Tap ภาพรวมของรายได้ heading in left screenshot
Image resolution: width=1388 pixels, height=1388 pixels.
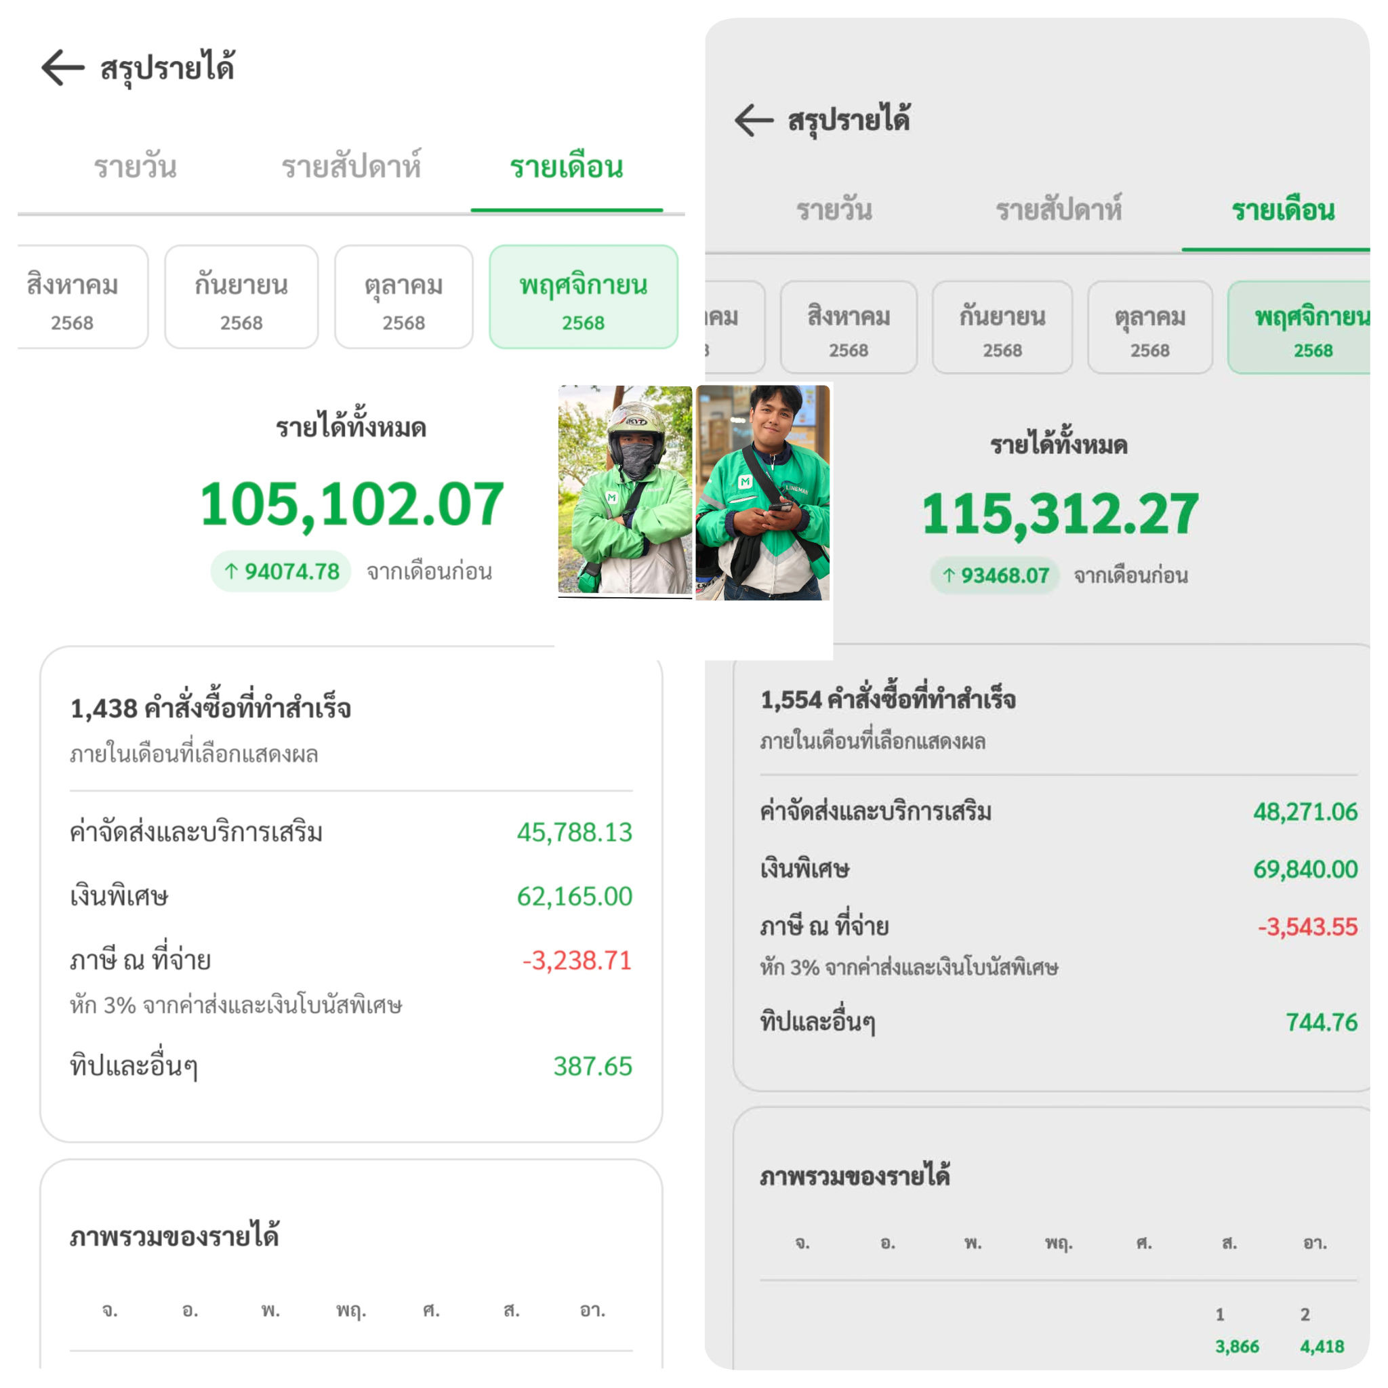(x=175, y=1237)
